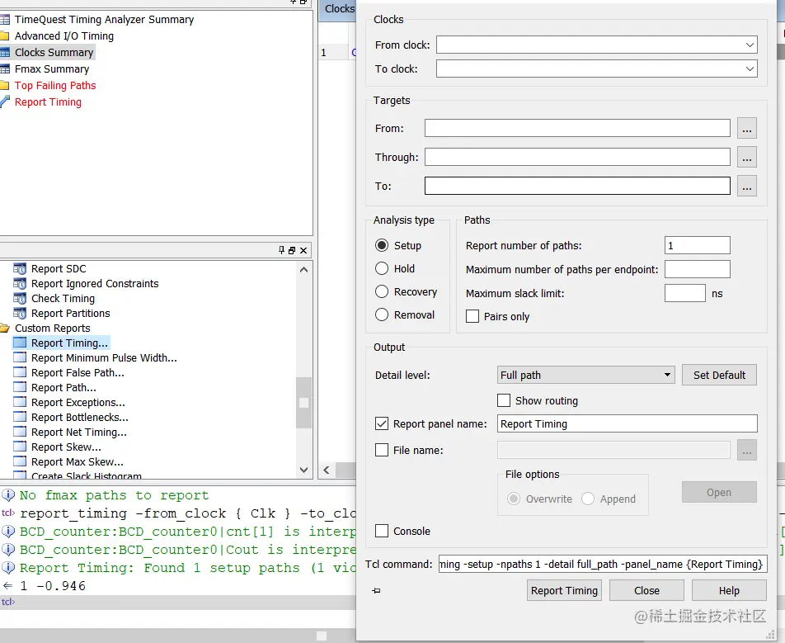Click the Report Max Skew icon
The width and height of the screenshot is (785, 643).
(20, 462)
